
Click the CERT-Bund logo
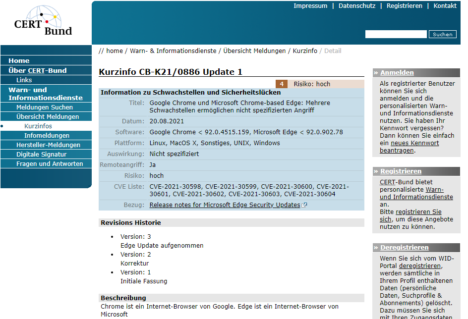[x=43, y=21]
